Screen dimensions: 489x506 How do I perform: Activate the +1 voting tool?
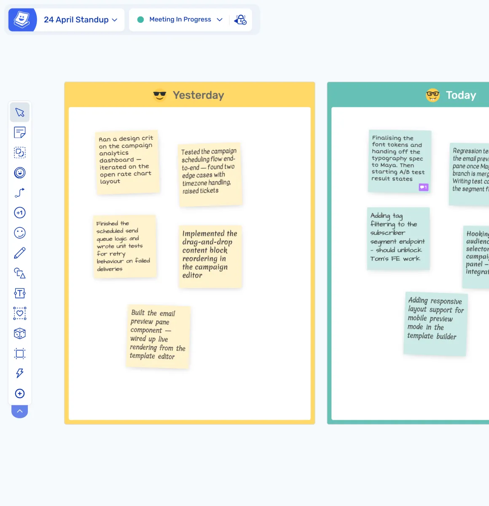pos(20,213)
